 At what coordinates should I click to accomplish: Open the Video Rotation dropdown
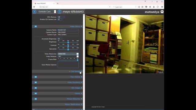pos(68,56)
